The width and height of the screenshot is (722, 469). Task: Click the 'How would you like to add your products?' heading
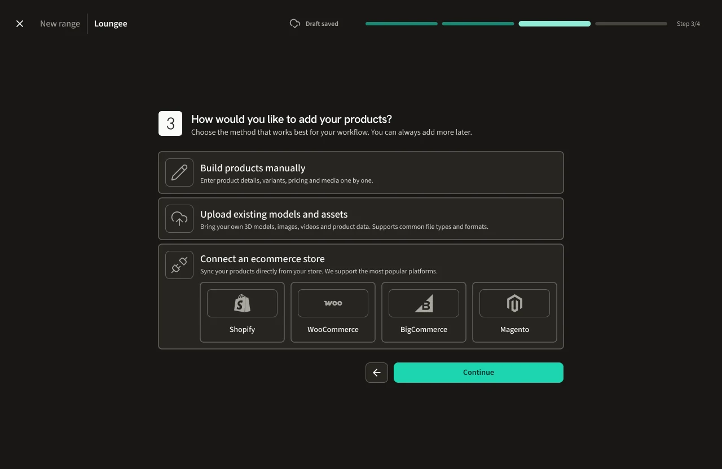click(292, 119)
